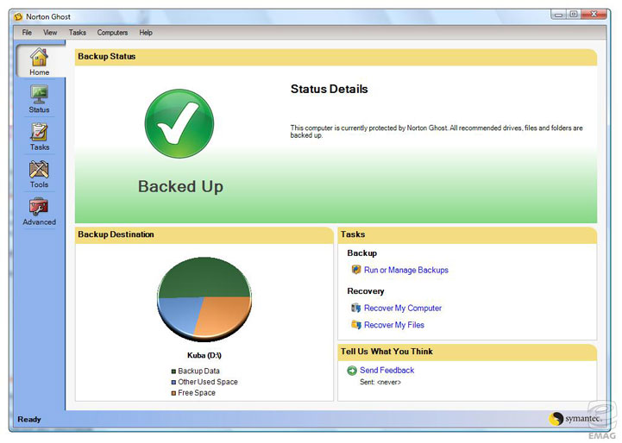Viewport: 622px width, 443px height.
Task: Click the status description about Norton Ghost protection
Action: pos(437,131)
